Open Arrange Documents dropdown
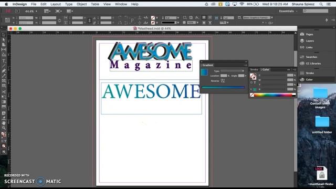The image size is (336, 189). (70, 11)
